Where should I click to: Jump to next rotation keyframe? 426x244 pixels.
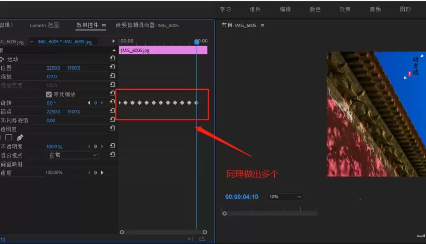click(x=102, y=103)
